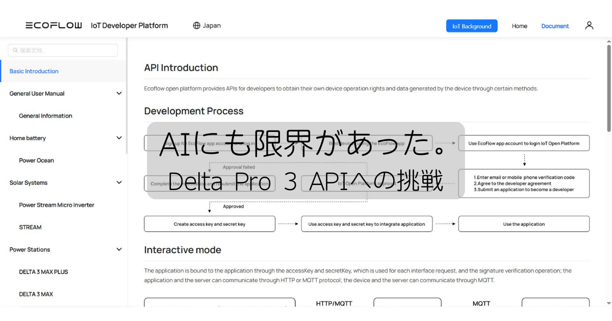
Task: Click the Home battery label
Action: click(x=28, y=138)
